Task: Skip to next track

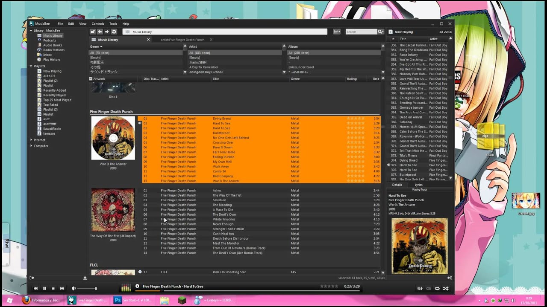Action: pyautogui.click(x=62, y=289)
